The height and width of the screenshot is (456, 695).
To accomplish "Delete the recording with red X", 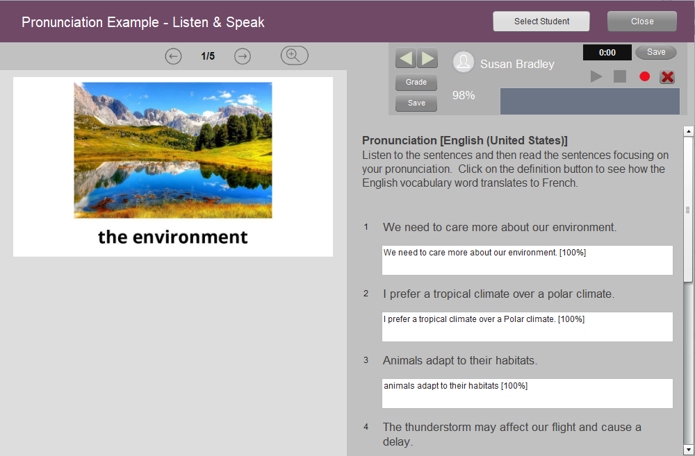I will point(667,76).
